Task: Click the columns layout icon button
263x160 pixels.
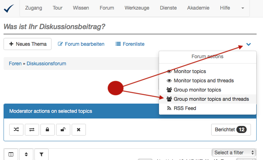Action: click(x=11, y=154)
